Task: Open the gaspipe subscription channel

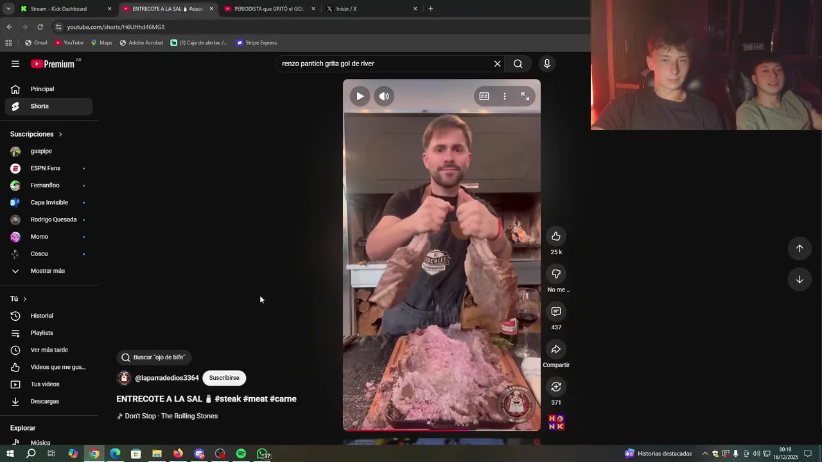Action: 49,151
